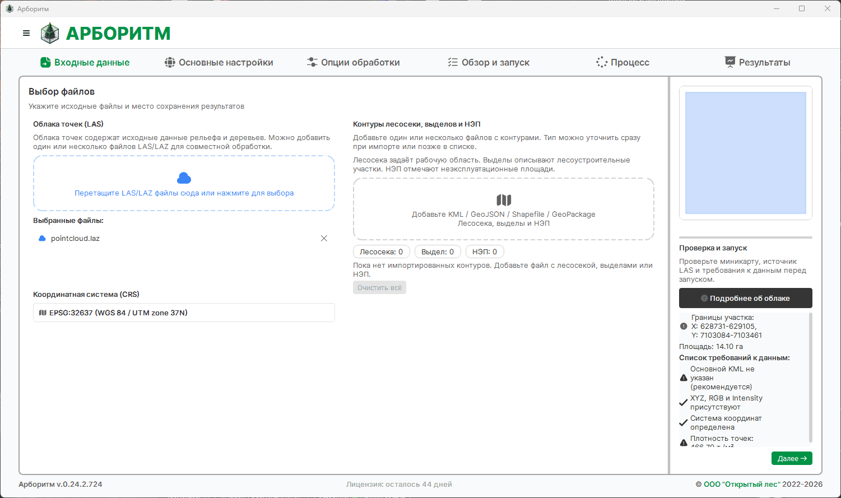The image size is (841, 498).
Task: Click the EPSG:32637 coordinate system field
Action: [x=184, y=313]
